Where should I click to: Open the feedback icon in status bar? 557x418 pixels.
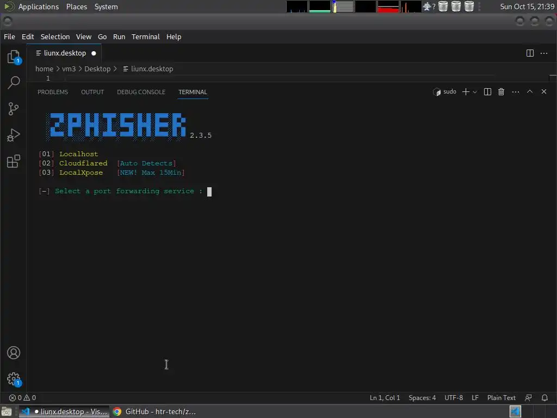528,398
